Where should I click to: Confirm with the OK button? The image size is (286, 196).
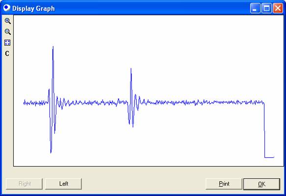[x=261, y=184]
